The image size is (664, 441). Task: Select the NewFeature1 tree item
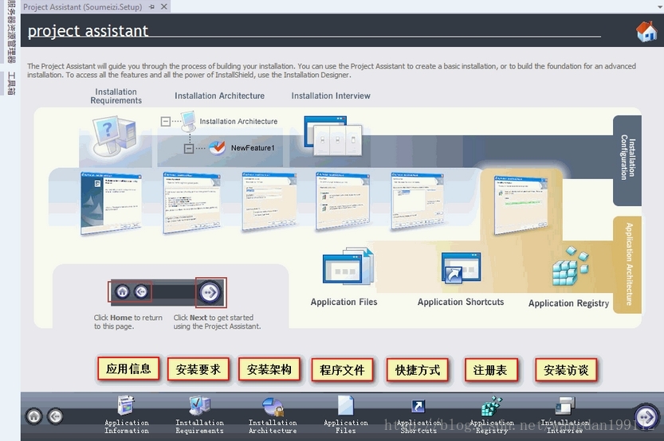253,148
